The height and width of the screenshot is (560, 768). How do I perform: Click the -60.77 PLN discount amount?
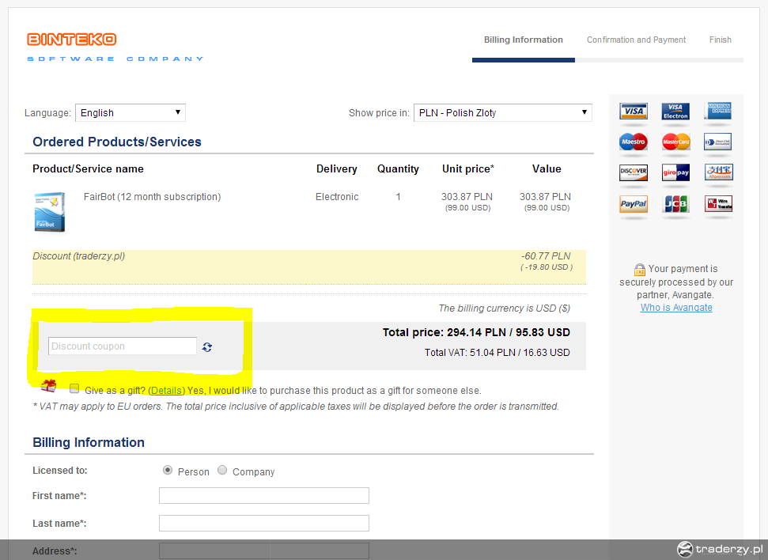click(x=546, y=256)
